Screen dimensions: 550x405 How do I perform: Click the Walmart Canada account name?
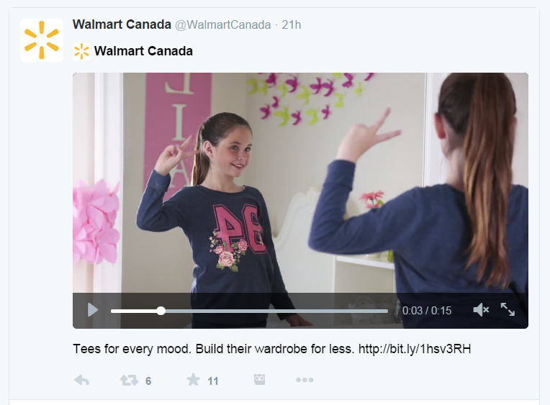(122, 25)
